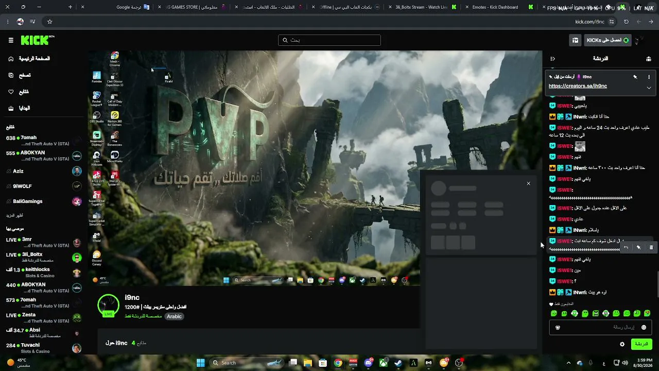The image size is (659, 371).
Task: Open the chat gift icon
Action: (648, 59)
